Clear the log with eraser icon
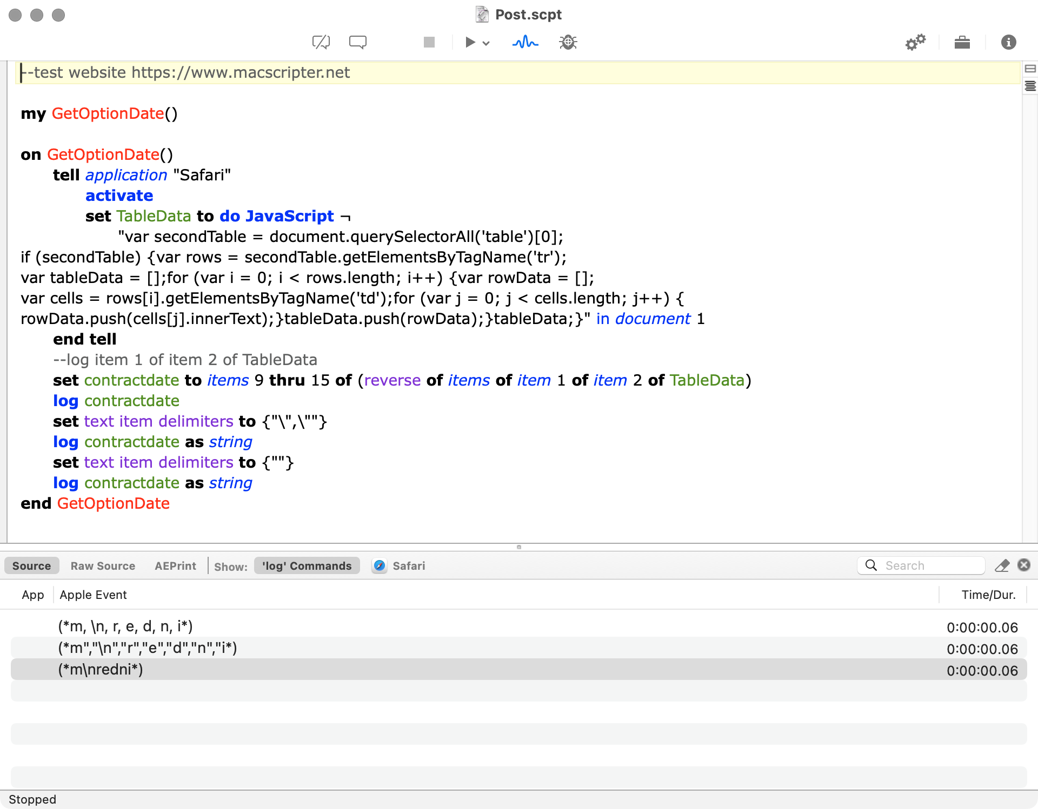 click(x=1002, y=565)
